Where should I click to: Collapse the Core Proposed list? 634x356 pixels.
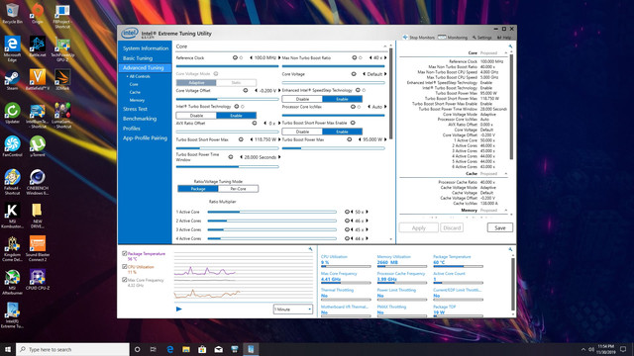(506, 52)
